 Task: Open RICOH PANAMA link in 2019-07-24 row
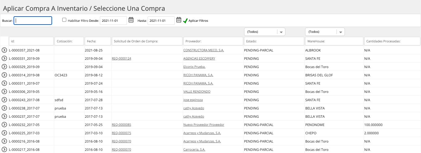coord(198,83)
